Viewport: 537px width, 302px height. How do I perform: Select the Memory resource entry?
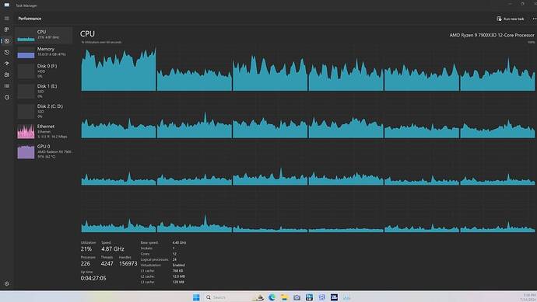point(44,52)
